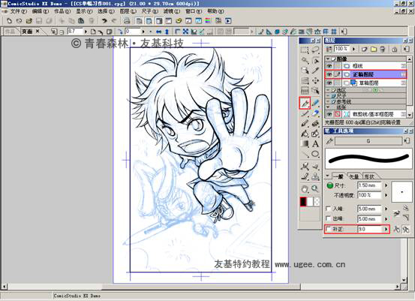Enable the 补正 correction checkbox
The height and width of the screenshot is (301, 415).
coord(328,229)
